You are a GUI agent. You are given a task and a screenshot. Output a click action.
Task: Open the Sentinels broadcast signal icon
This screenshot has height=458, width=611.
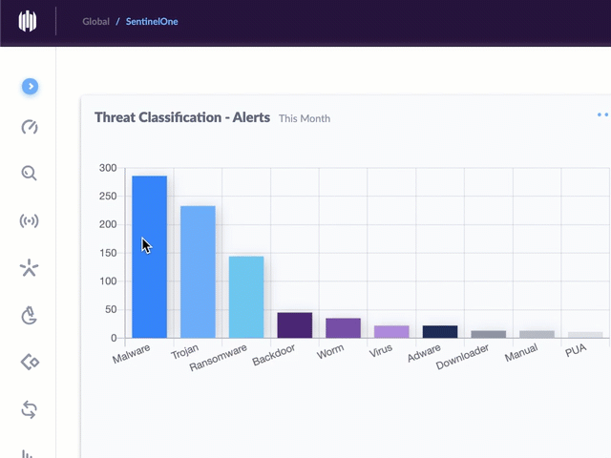tap(30, 221)
